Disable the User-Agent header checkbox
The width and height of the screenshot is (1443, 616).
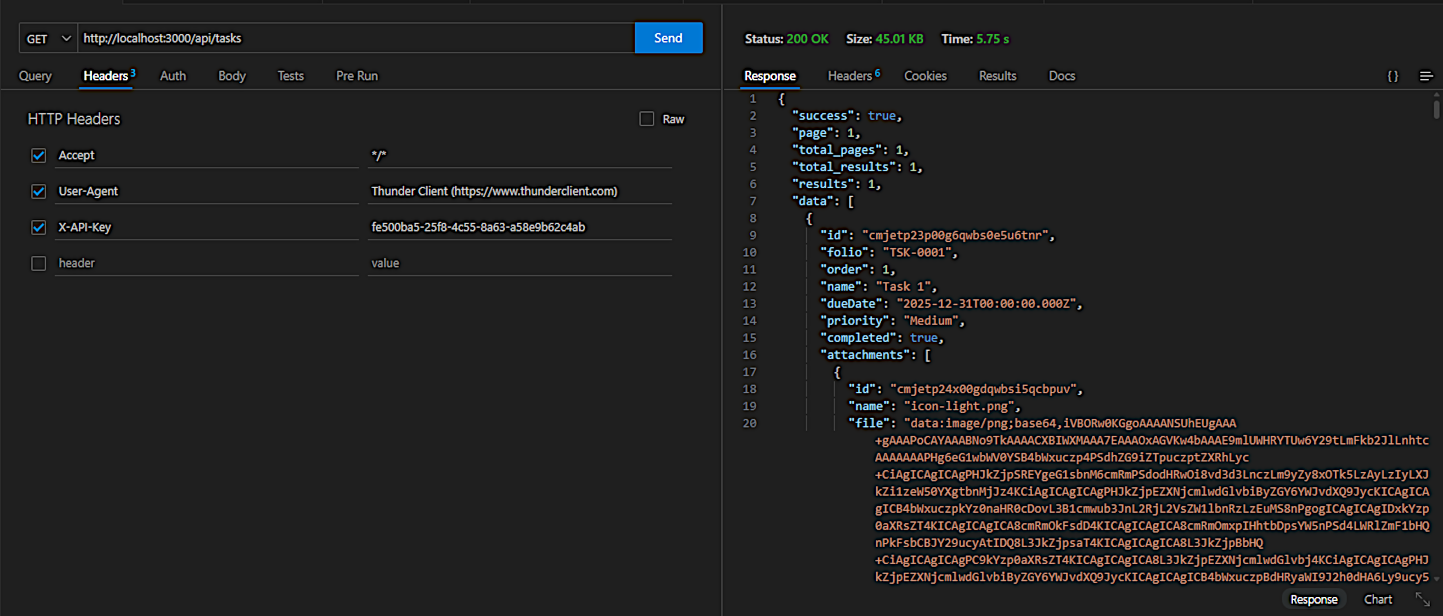point(38,191)
